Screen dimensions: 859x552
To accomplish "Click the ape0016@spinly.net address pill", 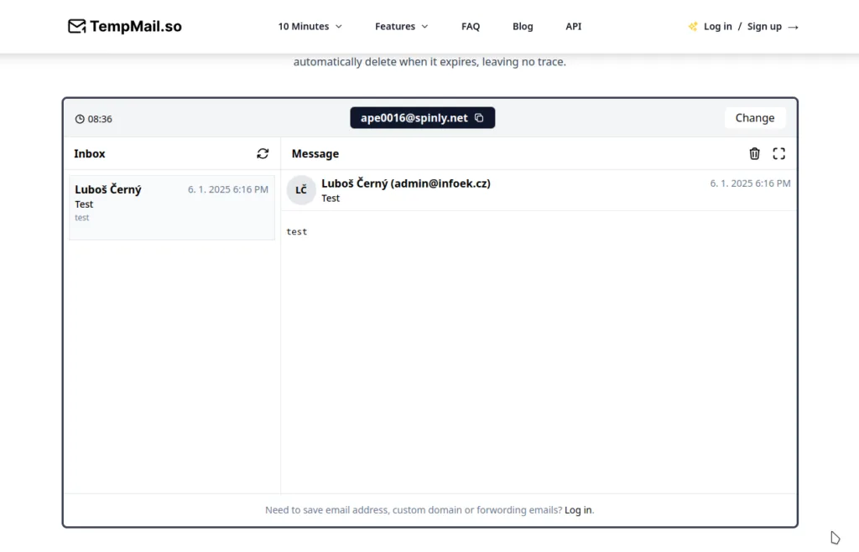I will 414,118.
